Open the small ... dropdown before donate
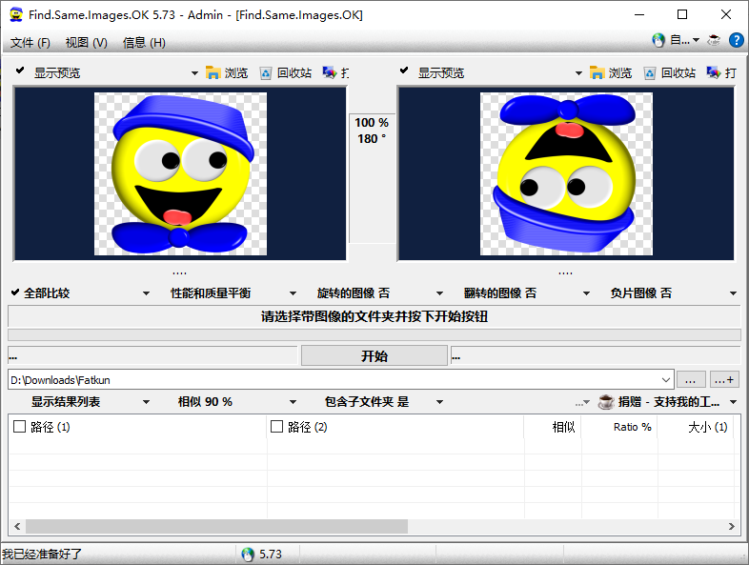Image resolution: width=749 pixels, height=565 pixels. [x=583, y=403]
